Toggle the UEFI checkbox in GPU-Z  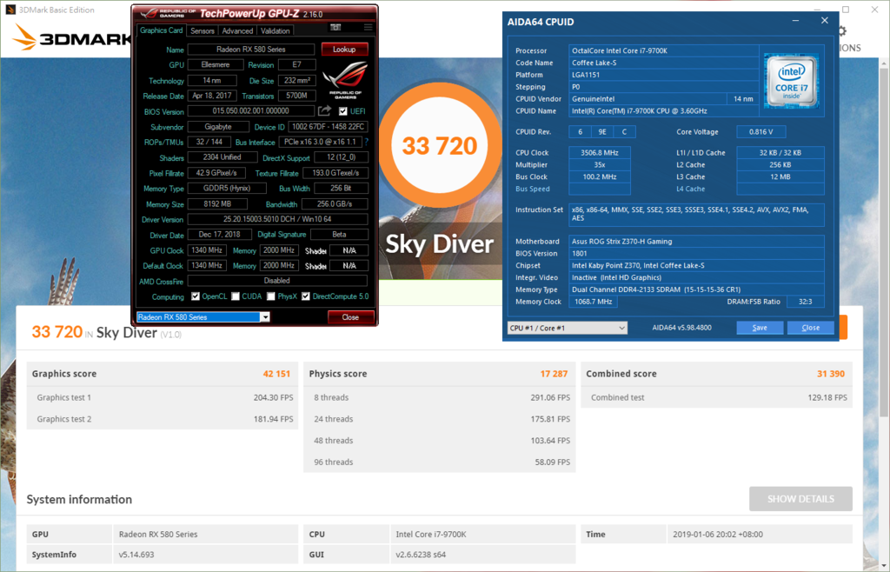click(x=342, y=111)
